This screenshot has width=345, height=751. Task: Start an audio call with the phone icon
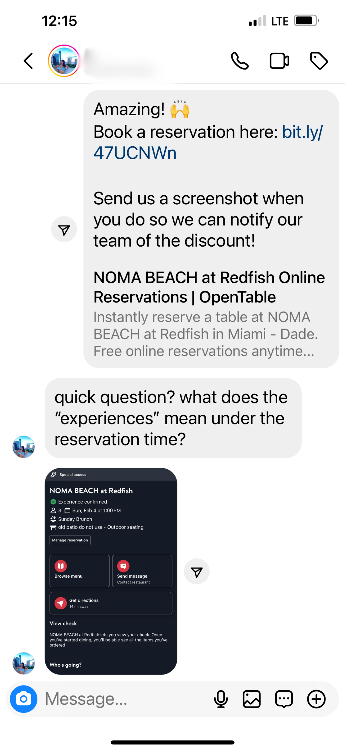click(x=240, y=61)
